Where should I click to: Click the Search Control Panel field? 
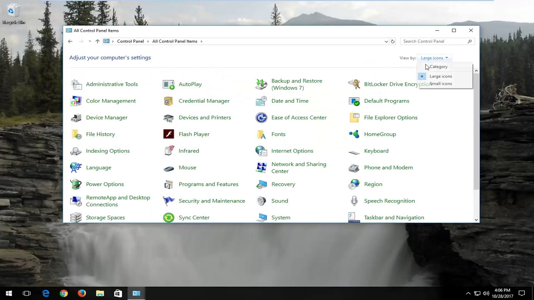click(x=436, y=41)
